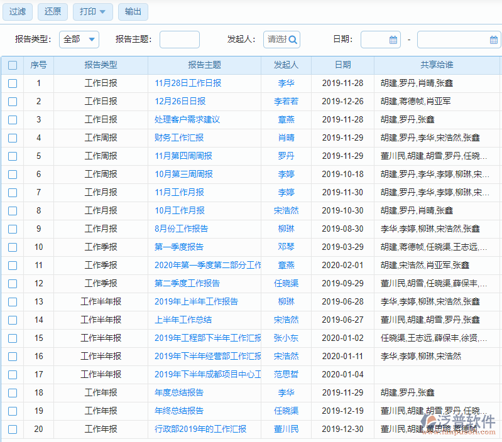Select the checkbox for row 10
Viewport: 502px width, 442px height.
(x=13, y=247)
